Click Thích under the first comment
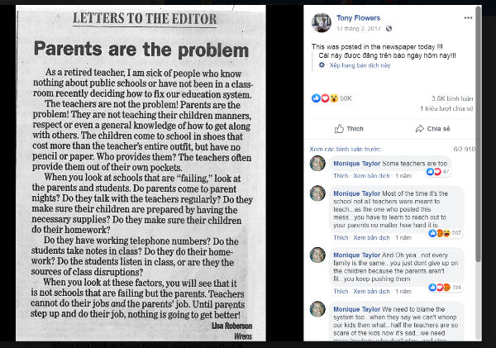This screenshot has width=496, height=348. click(x=340, y=175)
